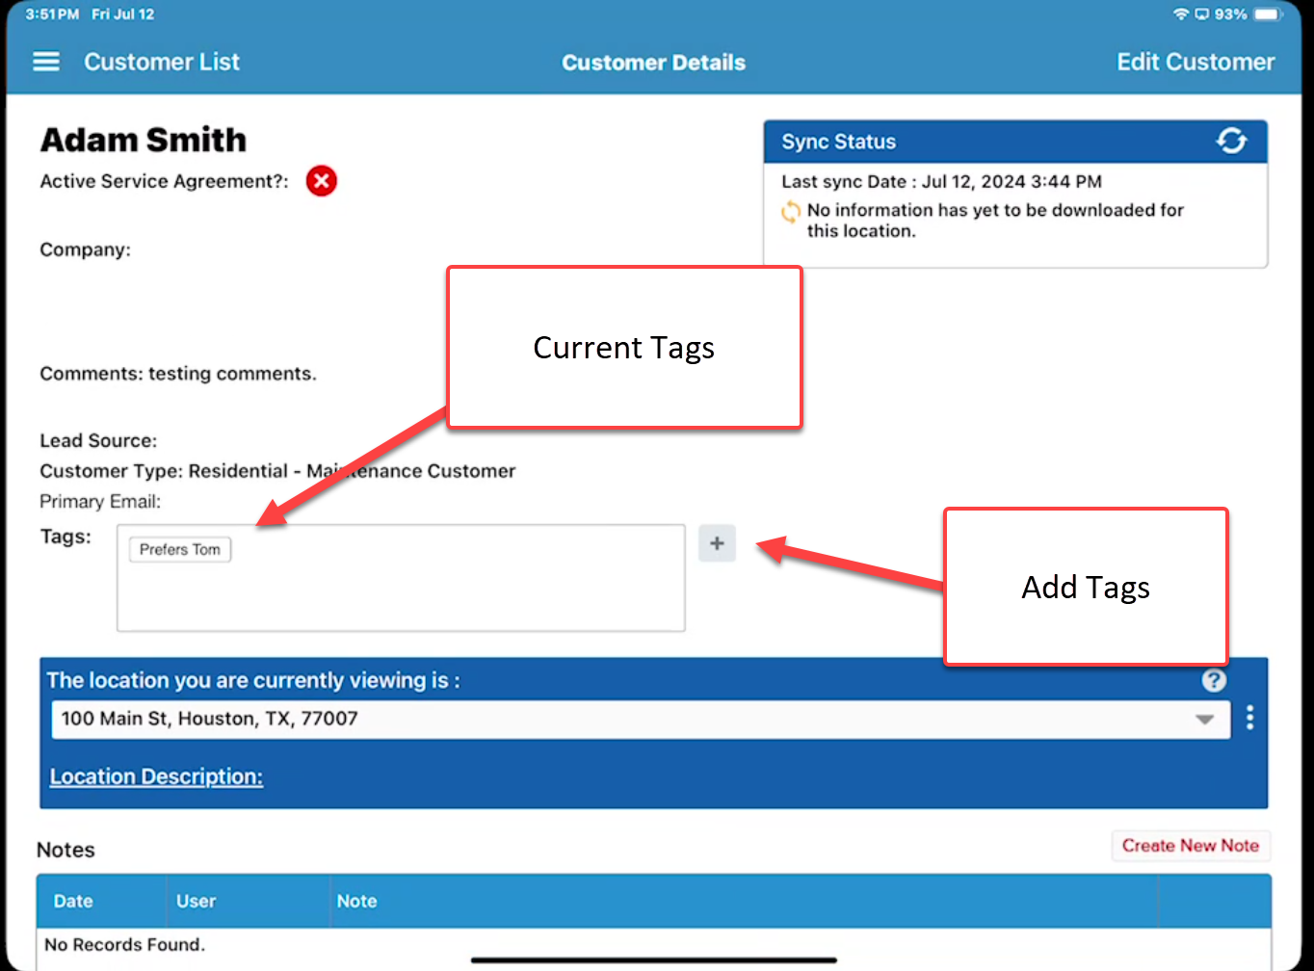Click the dropdown arrow beside 77007 address

[1204, 720]
